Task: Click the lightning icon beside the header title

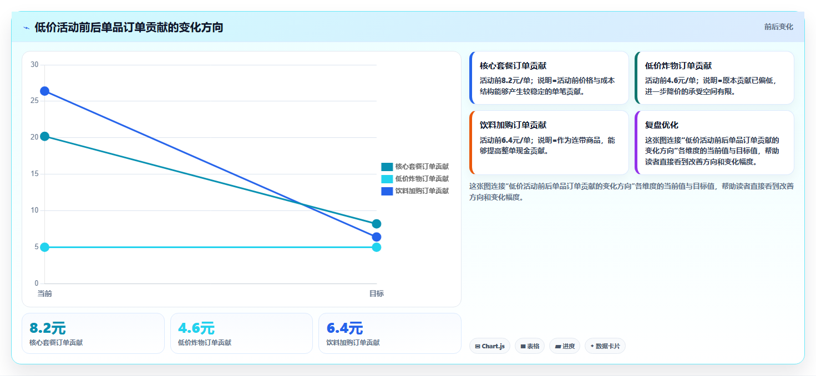Action: click(x=26, y=27)
